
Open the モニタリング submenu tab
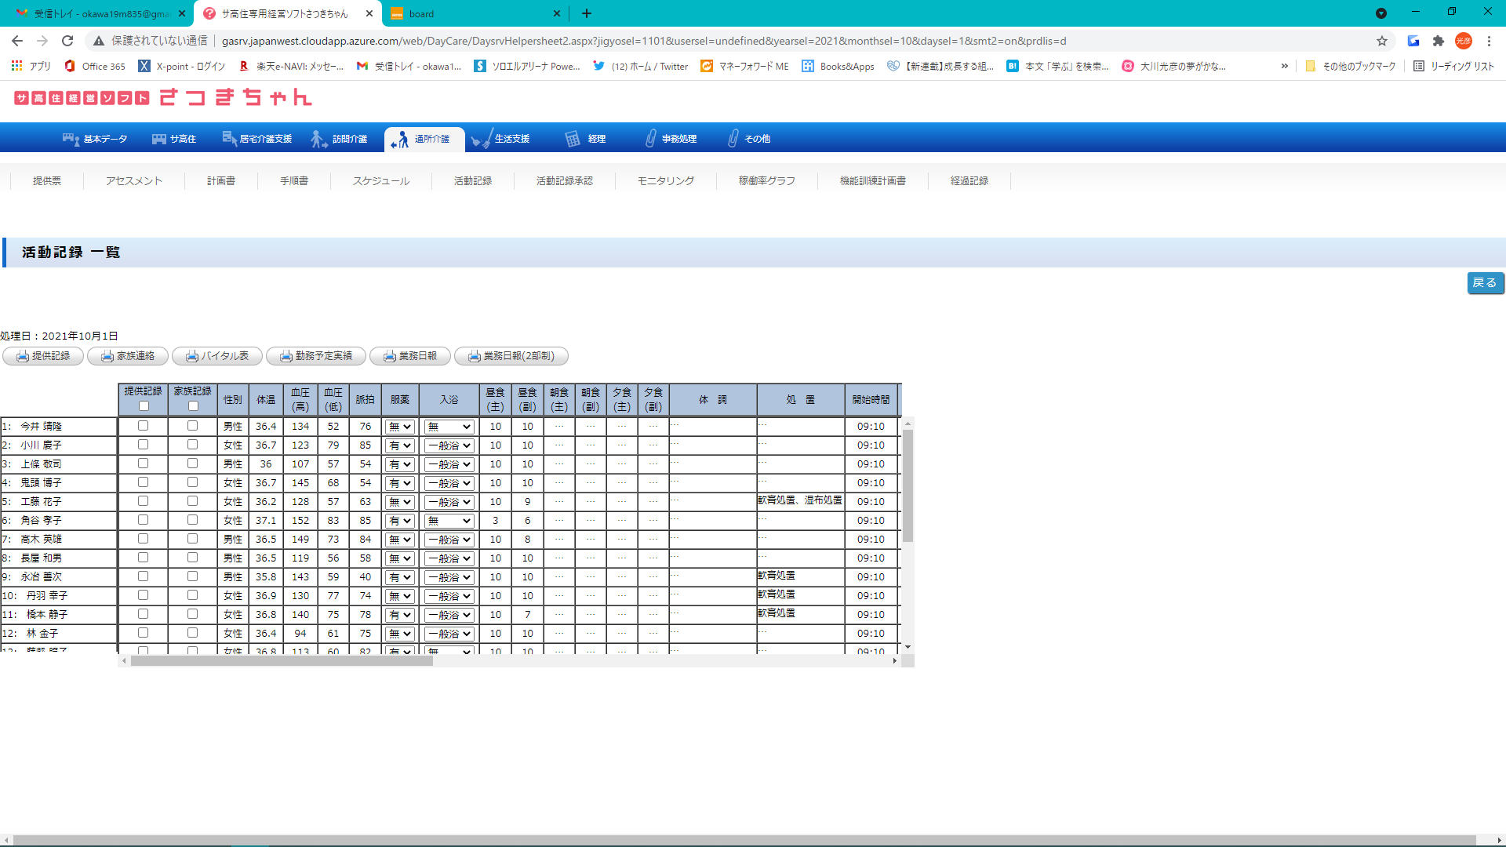[665, 181]
